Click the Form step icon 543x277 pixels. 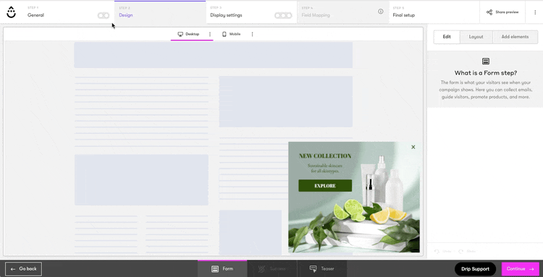(215, 269)
